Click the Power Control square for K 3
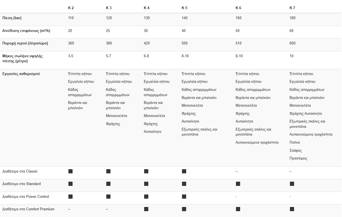The image size is (342, 217). [108, 197]
